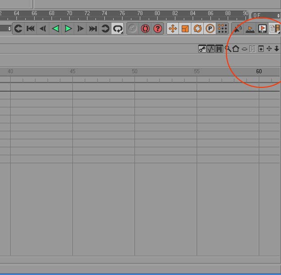This screenshot has width=281, height=275.
Task: Click frame 45 on lower timeline ruler
Action: (x=72, y=71)
